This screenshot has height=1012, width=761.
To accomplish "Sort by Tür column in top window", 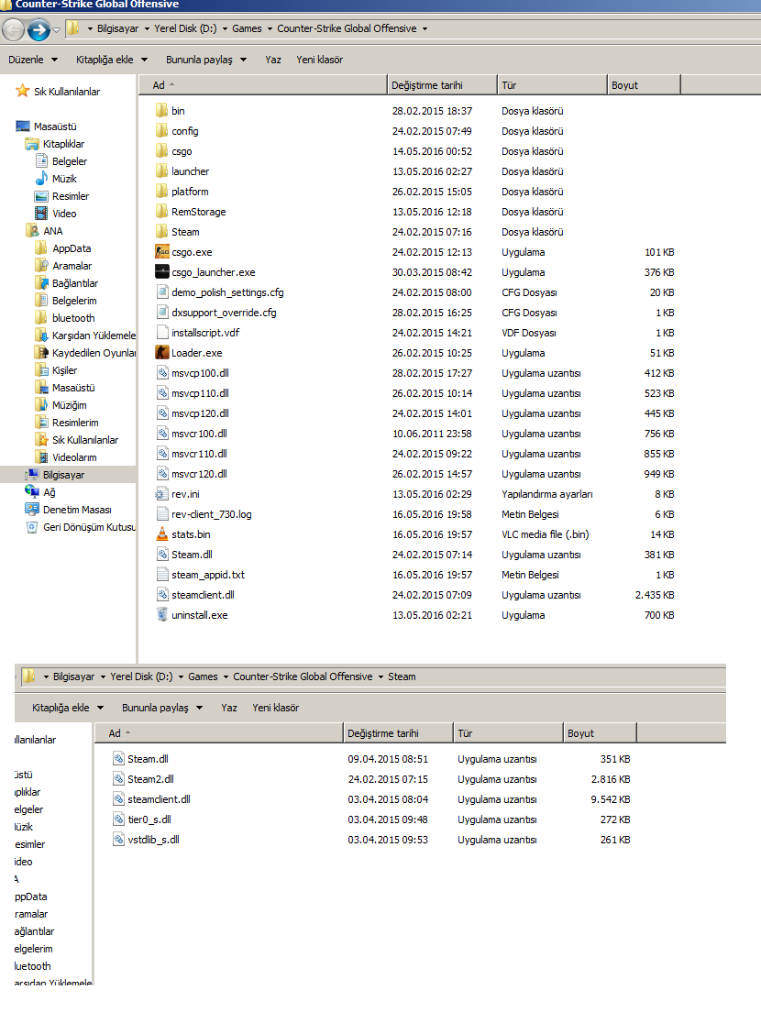I will [x=553, y=85].
